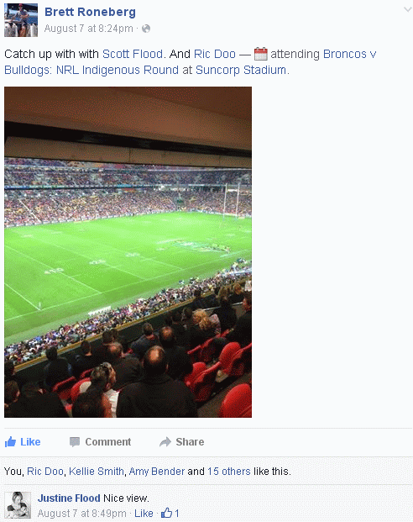Click the public globe privacy icon
Image resolution: width=413 pixels, height=522 pixels.
click(146, 29)
